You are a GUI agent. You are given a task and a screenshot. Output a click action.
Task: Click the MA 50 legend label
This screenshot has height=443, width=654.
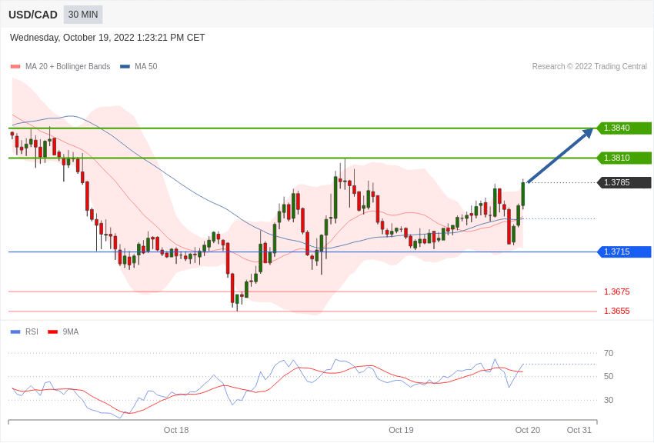145,66
